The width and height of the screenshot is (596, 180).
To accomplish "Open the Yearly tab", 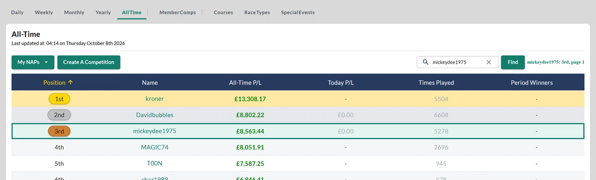I will 103,13.
